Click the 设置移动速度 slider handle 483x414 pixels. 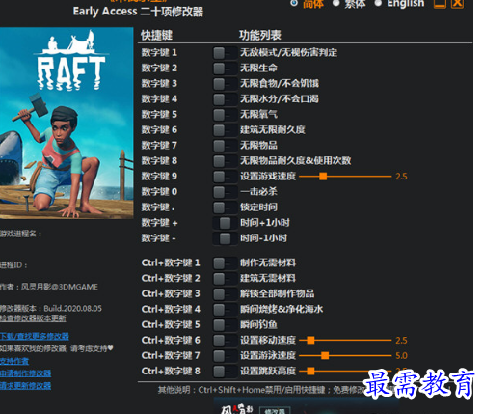(x=310, y=340)
